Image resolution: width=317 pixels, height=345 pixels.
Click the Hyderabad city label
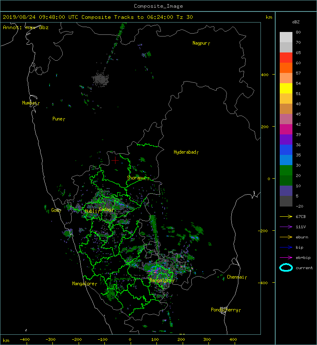(186, 152)
